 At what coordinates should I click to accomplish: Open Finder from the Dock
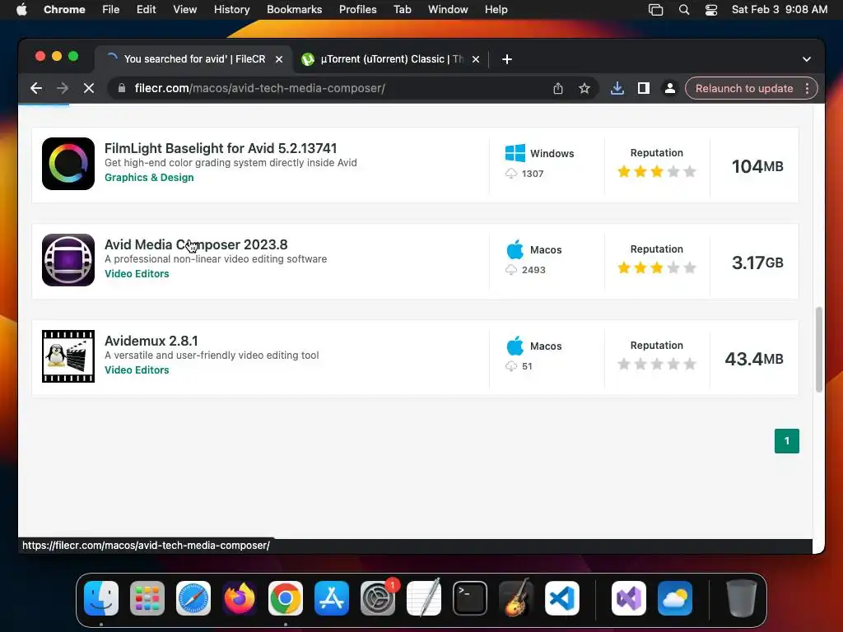[x=101, y=598]
